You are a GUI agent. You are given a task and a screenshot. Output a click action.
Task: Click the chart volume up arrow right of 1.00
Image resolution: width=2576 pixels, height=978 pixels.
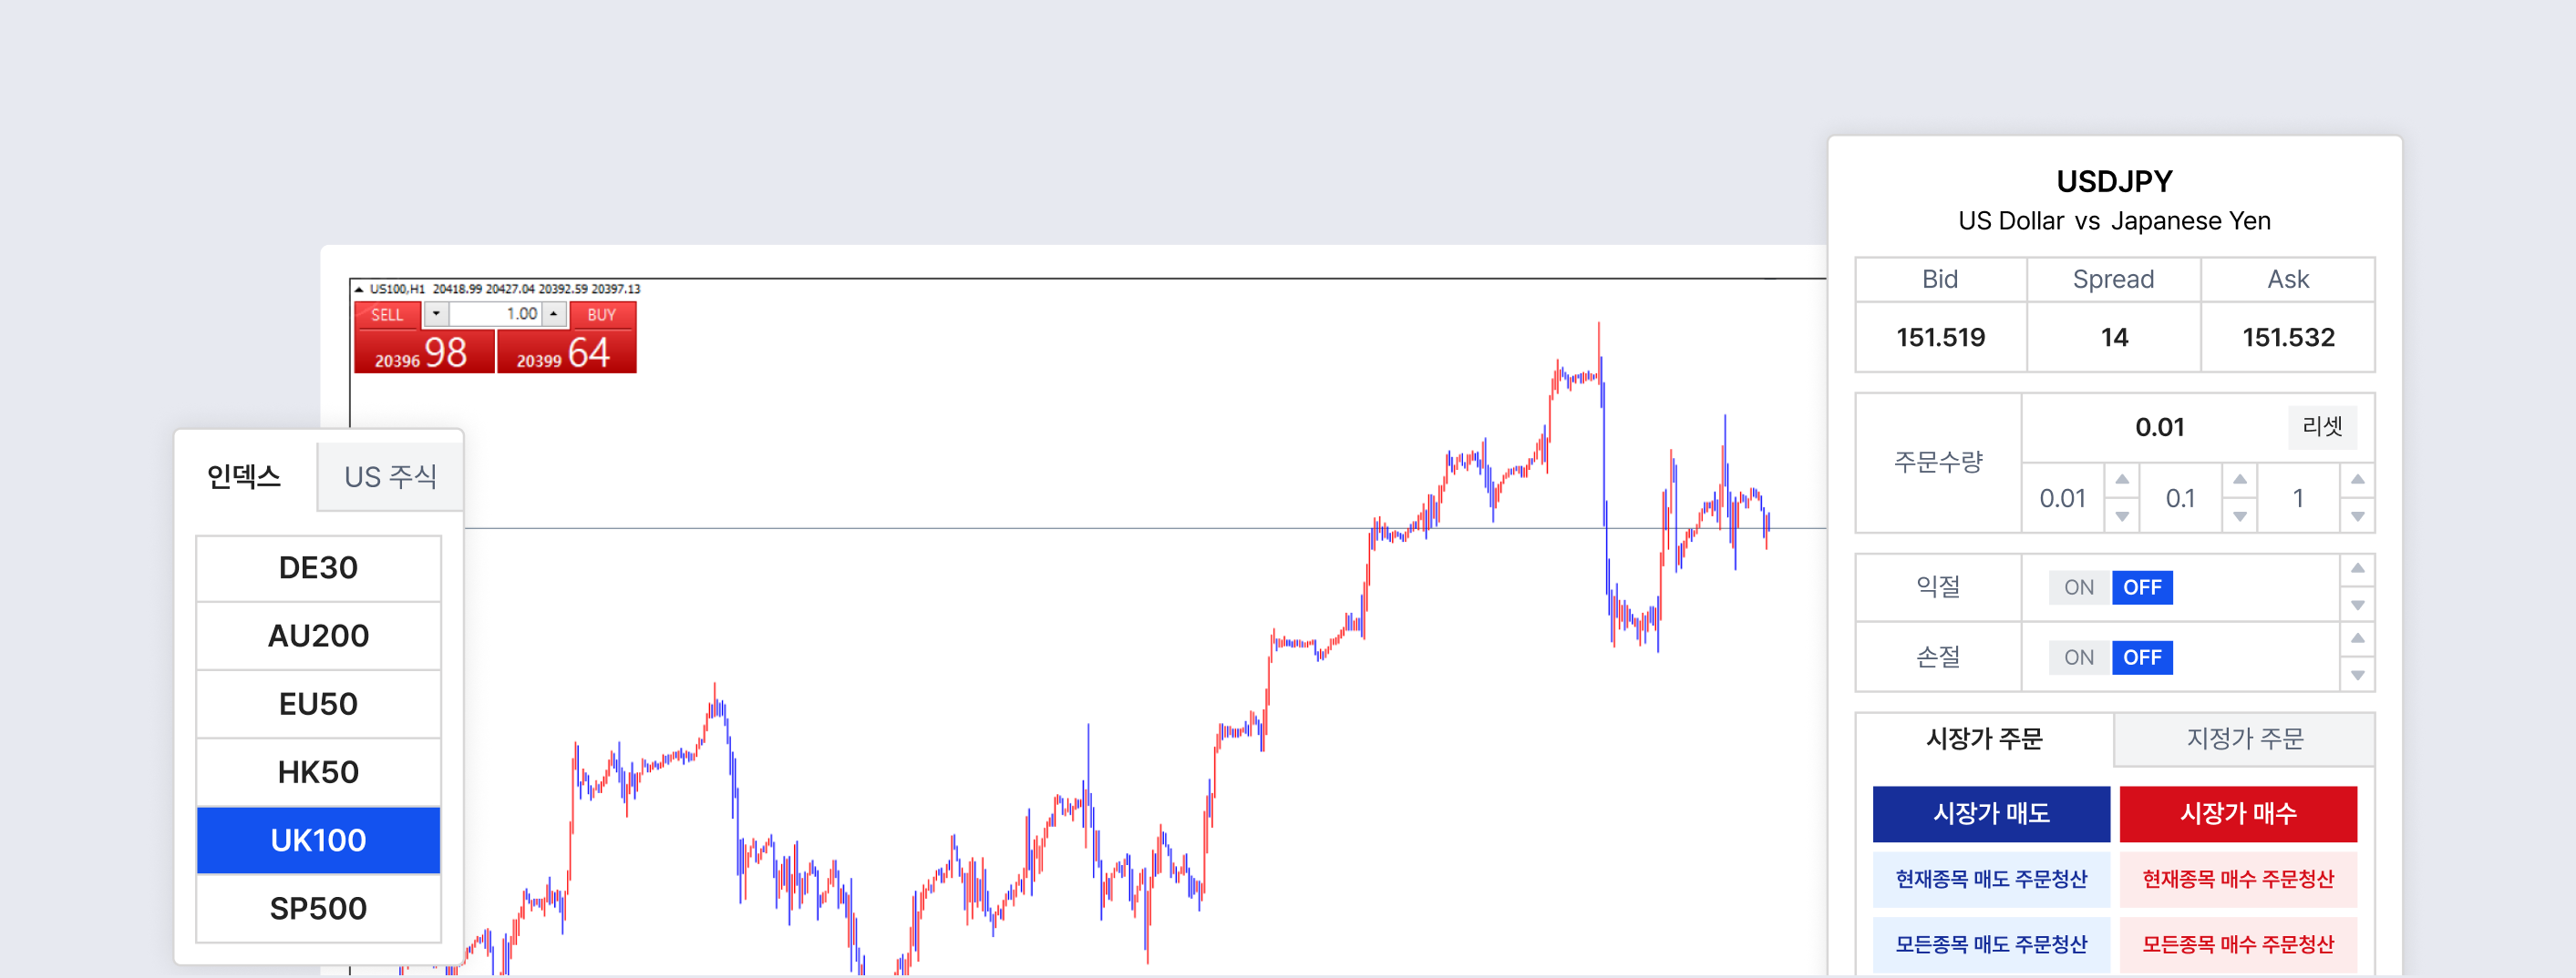554,313
